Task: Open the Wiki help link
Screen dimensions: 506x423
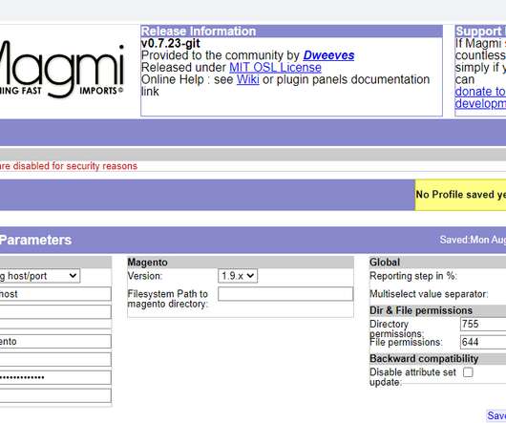Action: [248, 79]
